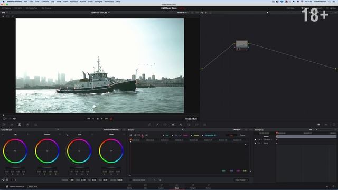Click the node thumbnail in graph
Viewport: 338px width, 190px height.
coord(242,44)
